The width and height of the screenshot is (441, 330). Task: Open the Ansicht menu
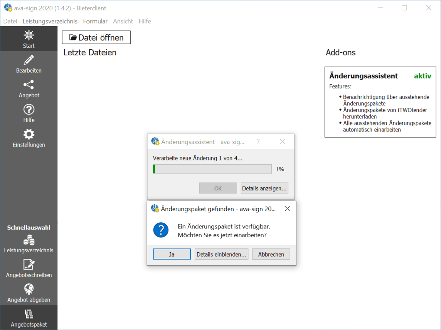(x=123, y=21)
